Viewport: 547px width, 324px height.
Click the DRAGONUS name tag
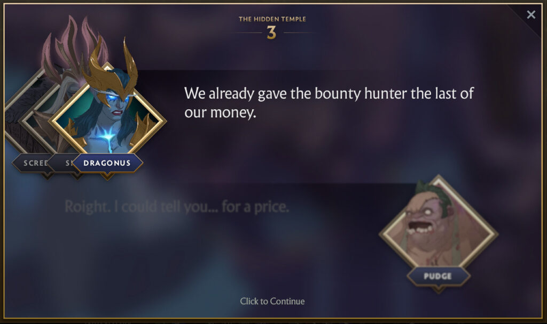[x=107, y=163]
